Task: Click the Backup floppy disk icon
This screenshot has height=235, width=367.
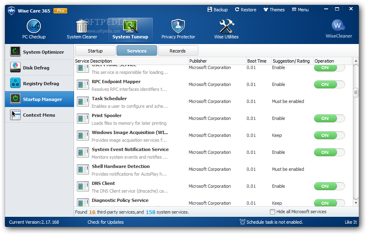Action: click(x=210, y=9)
